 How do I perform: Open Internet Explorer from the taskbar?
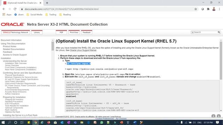(42, 122)
